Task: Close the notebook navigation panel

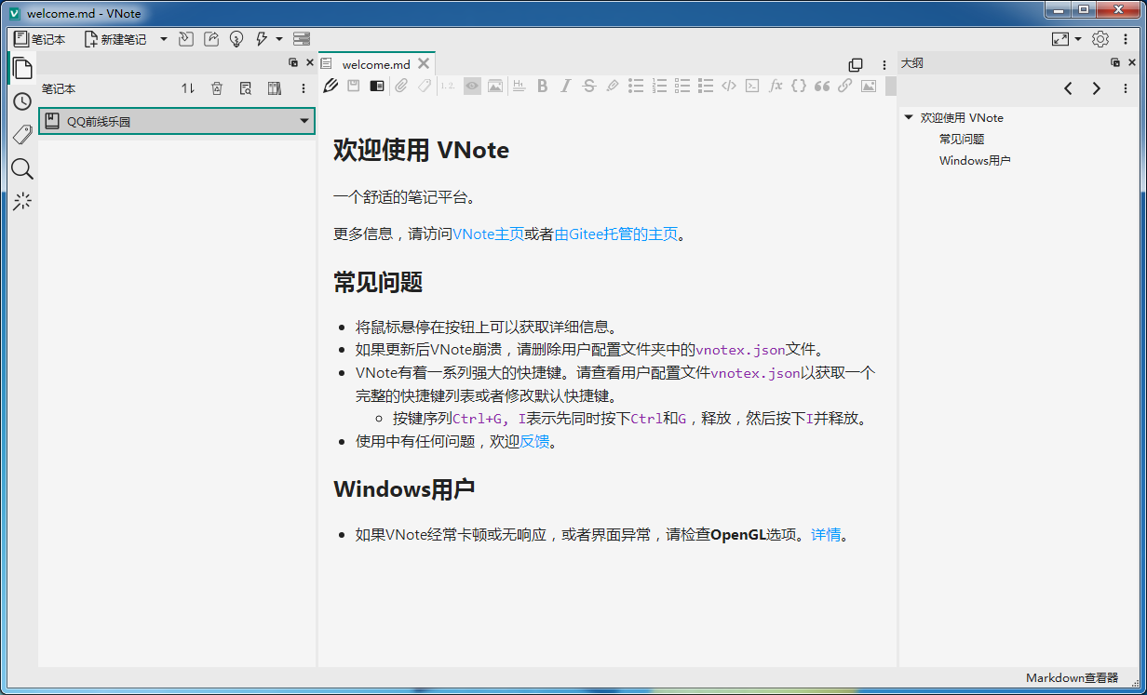Action: tap(310, 62)
